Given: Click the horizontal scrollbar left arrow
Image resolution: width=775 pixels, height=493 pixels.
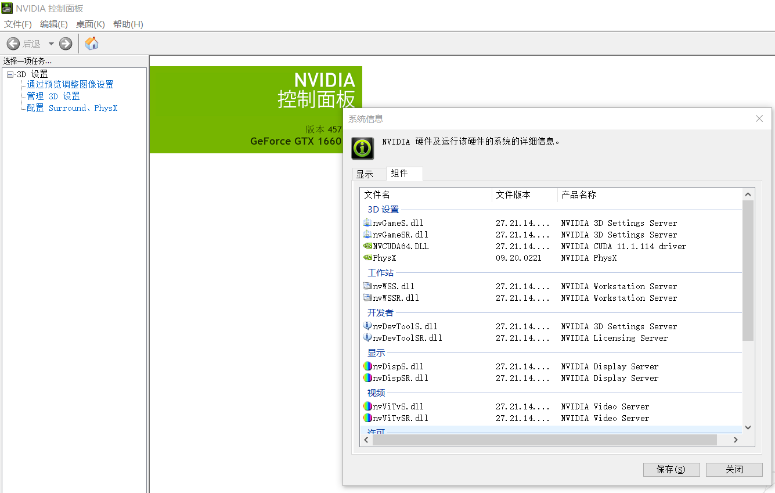Looking at the screenshot, I should [x=366, y=440].
